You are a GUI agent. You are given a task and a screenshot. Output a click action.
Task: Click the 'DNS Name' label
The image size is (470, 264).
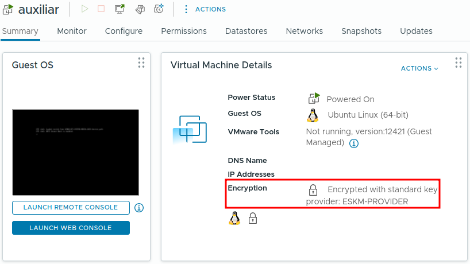coord(247,161)
